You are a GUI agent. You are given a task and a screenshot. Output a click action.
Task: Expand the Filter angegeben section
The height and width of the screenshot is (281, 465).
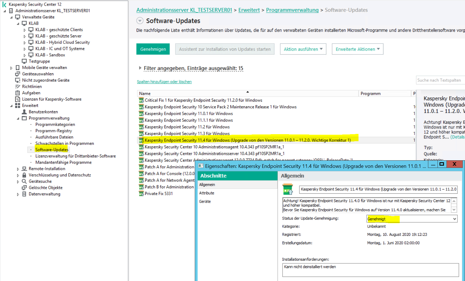coord(140,68)
